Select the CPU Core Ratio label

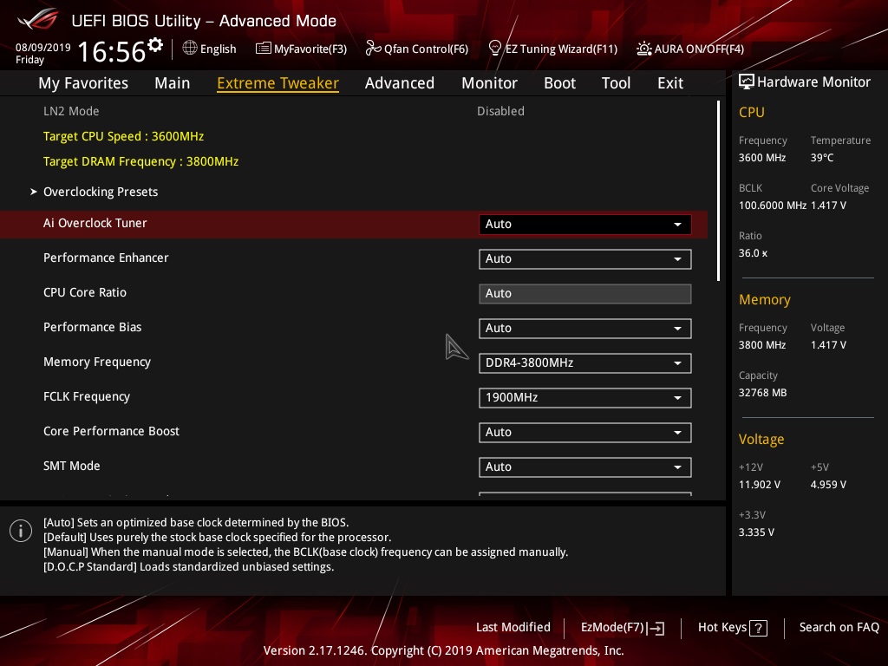85,292
